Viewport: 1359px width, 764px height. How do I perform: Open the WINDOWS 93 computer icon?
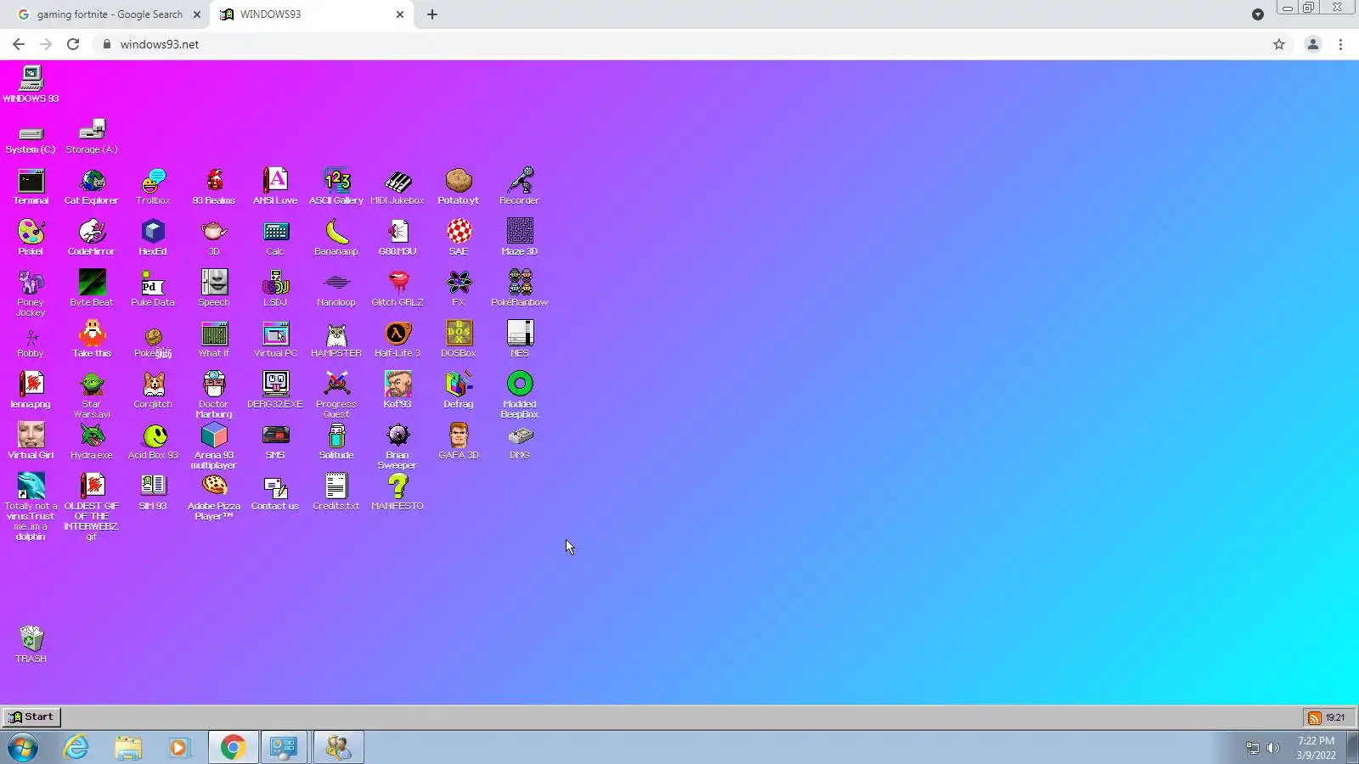pos(31,84)
